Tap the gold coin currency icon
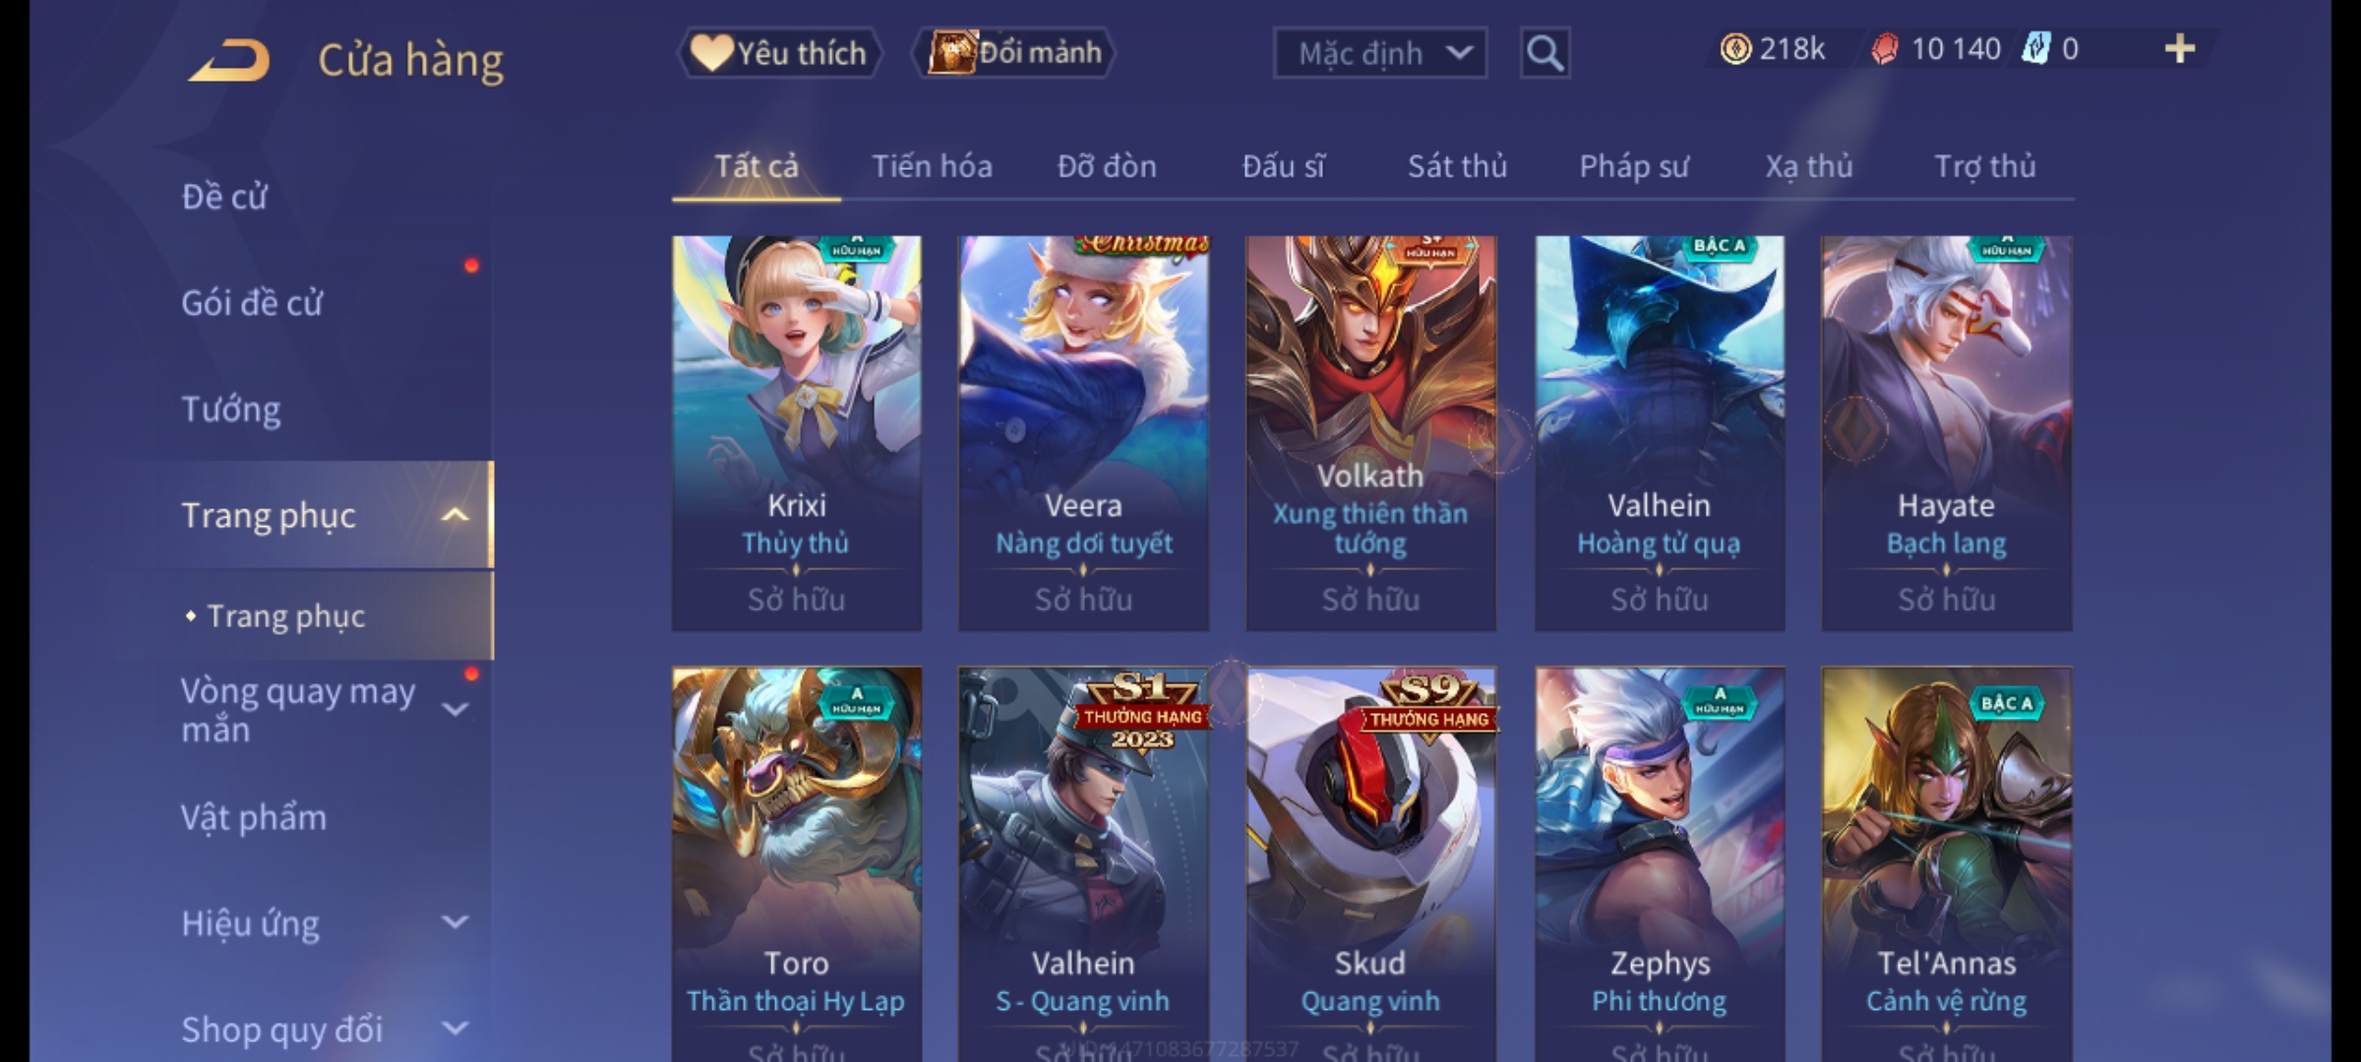 [1735, 49]
